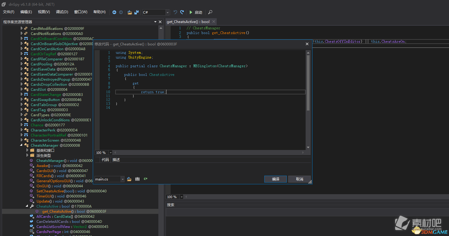Viewport: 449px width, 236px height.
Task: Click the struct icon beside CardOnBoardCondition
Action: [x=26, y=39]
